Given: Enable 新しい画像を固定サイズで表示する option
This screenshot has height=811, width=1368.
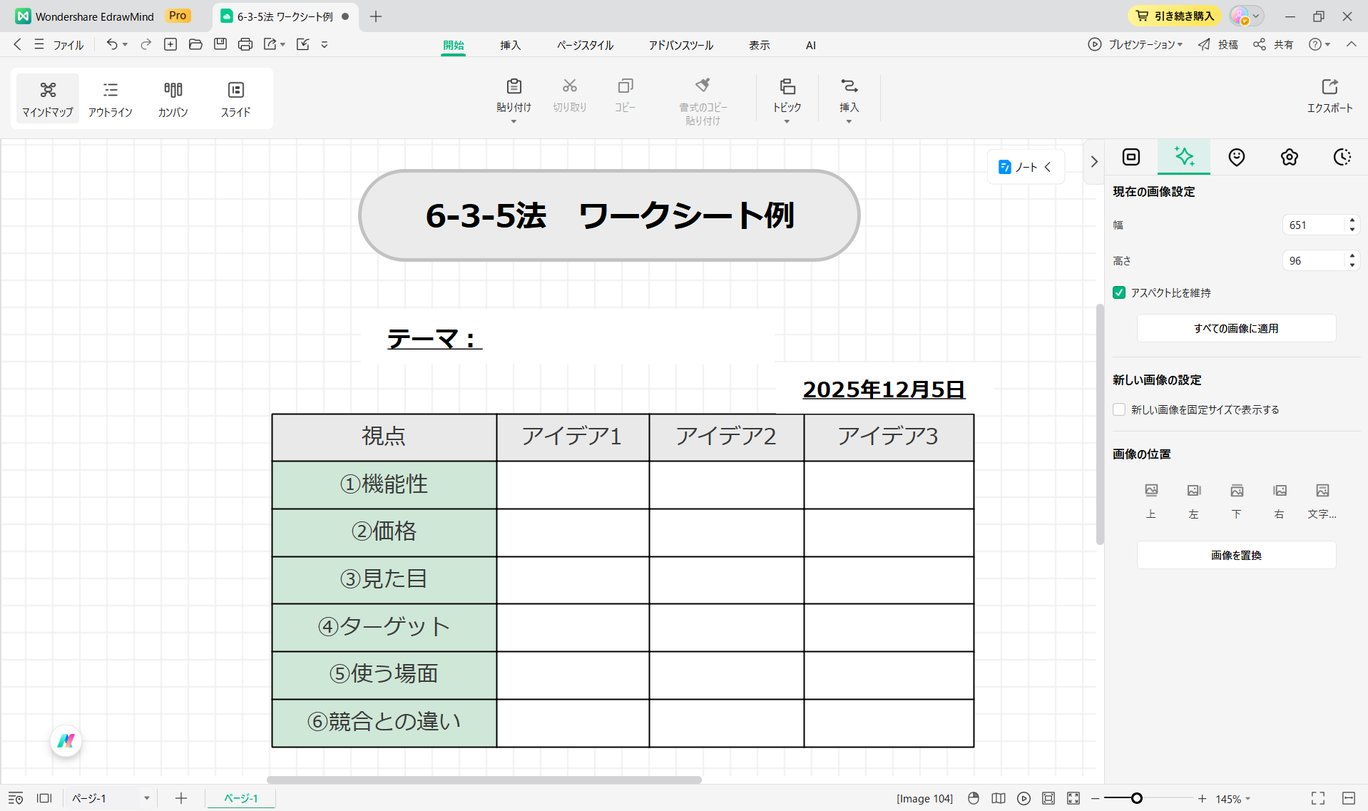Looking at the screenshot, I should tap(1119, 409).
